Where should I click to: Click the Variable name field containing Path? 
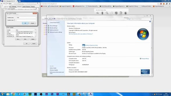(x=26, y=18)
